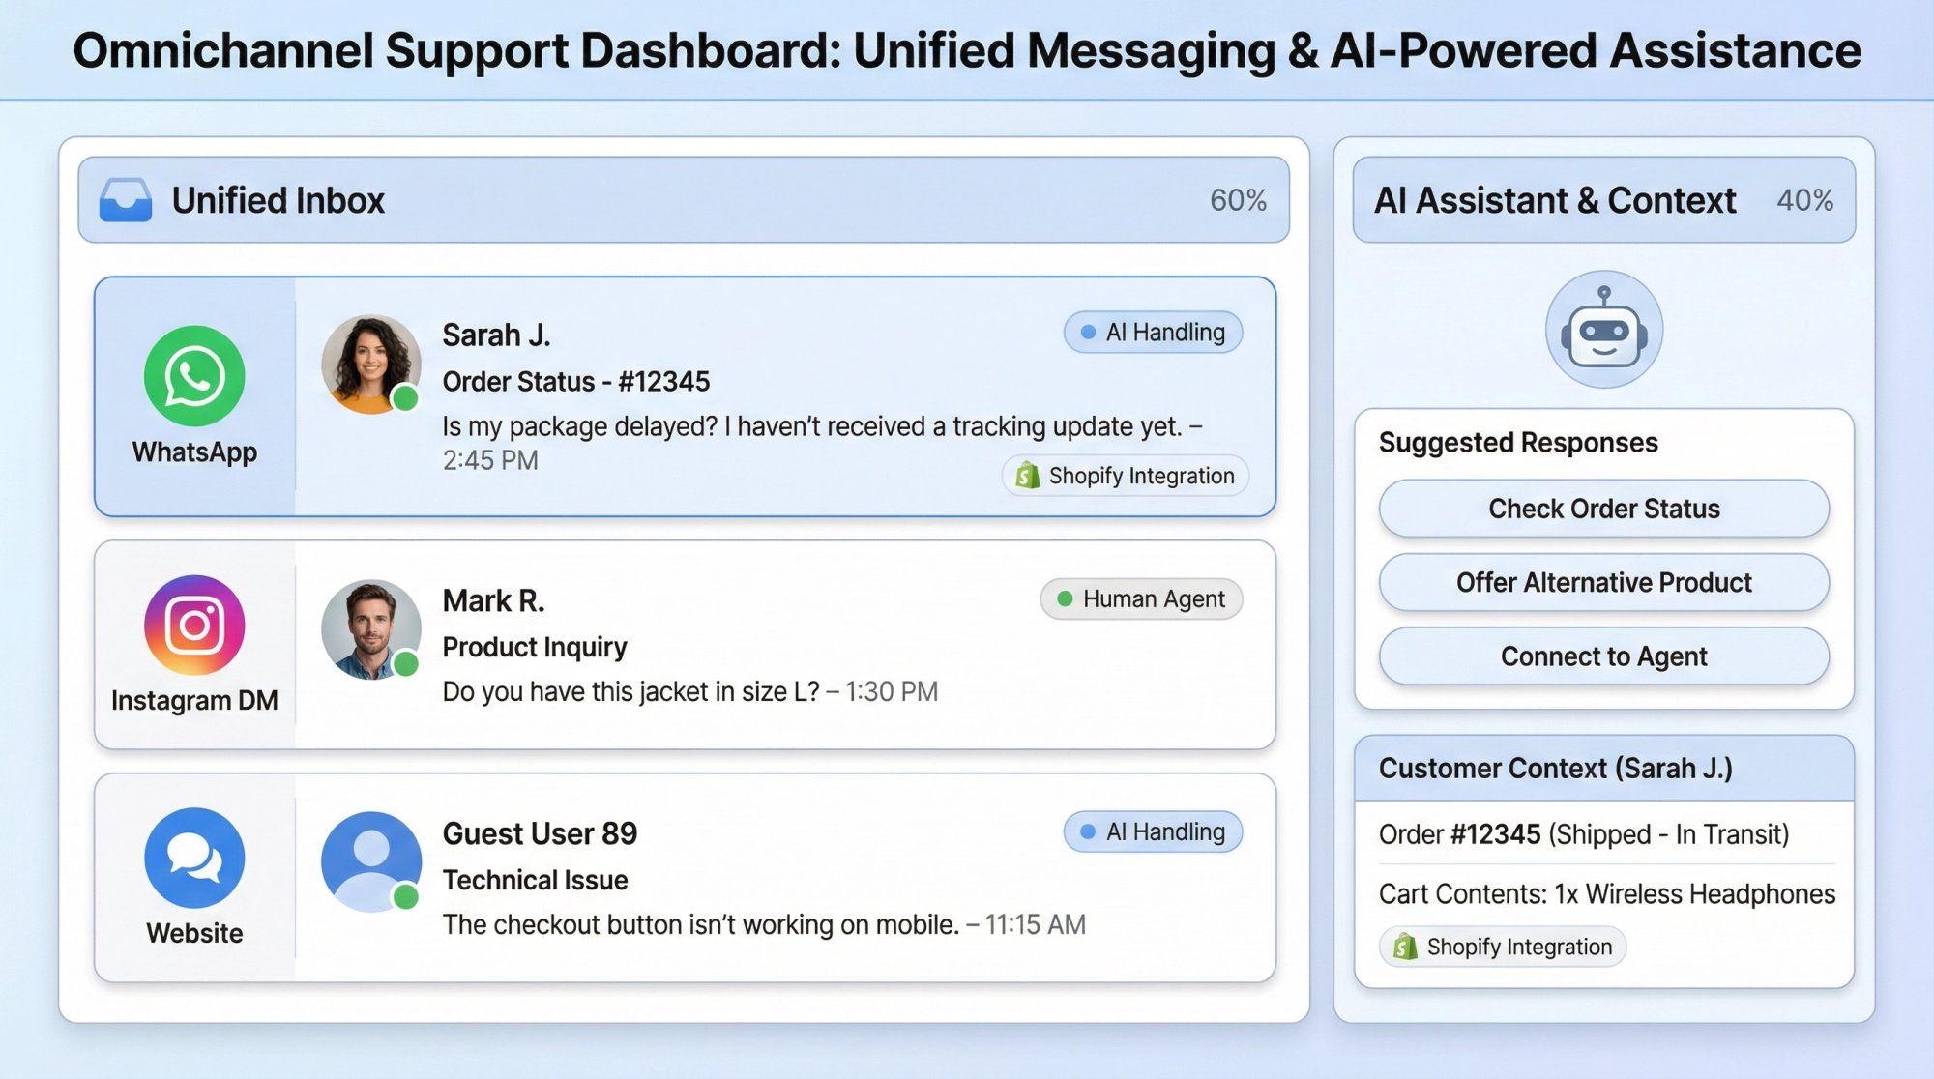Click the Website channel label

point(194,933)
